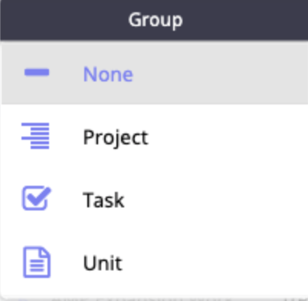Viewport: 308px width, 301px height.
Task: Click the document page icon for Unit
Action: click(x=37, y=262)
